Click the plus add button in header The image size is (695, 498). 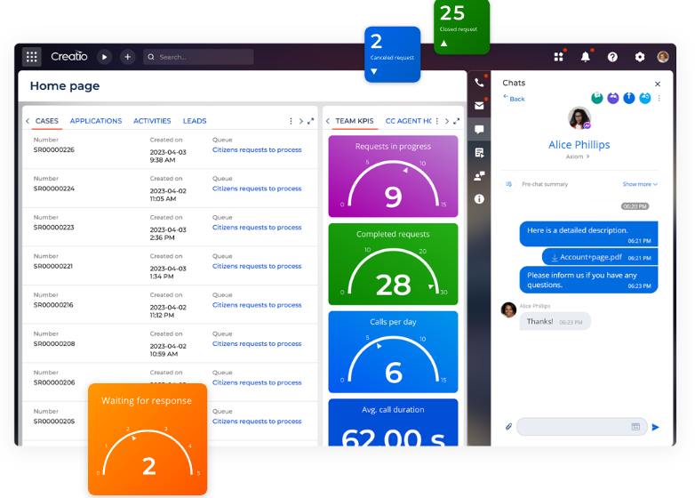click(128, 57)
